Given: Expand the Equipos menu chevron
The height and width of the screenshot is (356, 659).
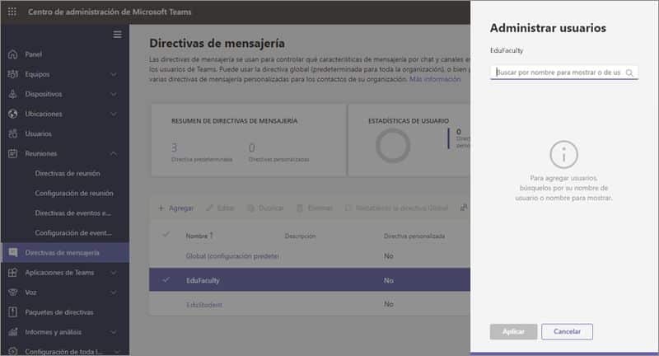Looking at the screenshot, I should click(114, 74).
